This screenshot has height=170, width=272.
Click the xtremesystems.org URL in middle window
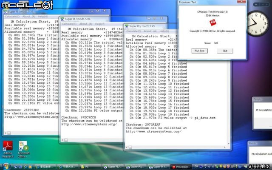89,124
